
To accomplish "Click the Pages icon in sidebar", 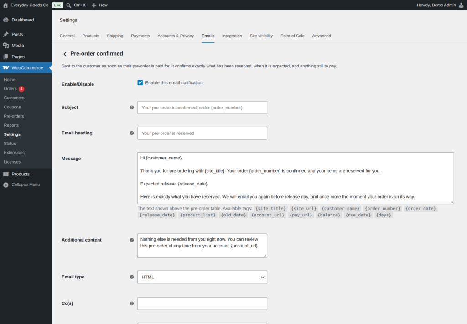I will [x=6, y=57].
